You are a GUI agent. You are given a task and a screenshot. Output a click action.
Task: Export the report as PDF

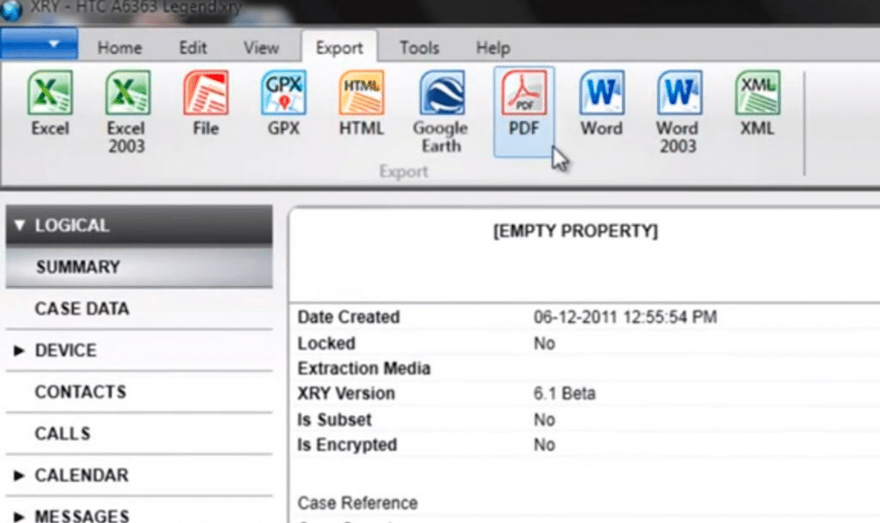coord(523,103)
